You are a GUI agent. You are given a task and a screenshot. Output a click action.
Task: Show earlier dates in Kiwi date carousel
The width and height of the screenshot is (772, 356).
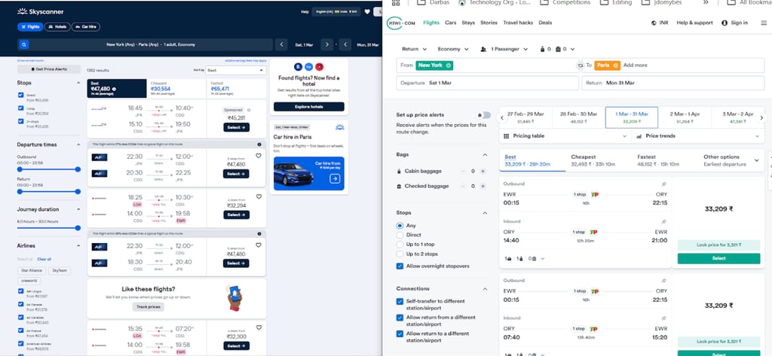(501, 118)
